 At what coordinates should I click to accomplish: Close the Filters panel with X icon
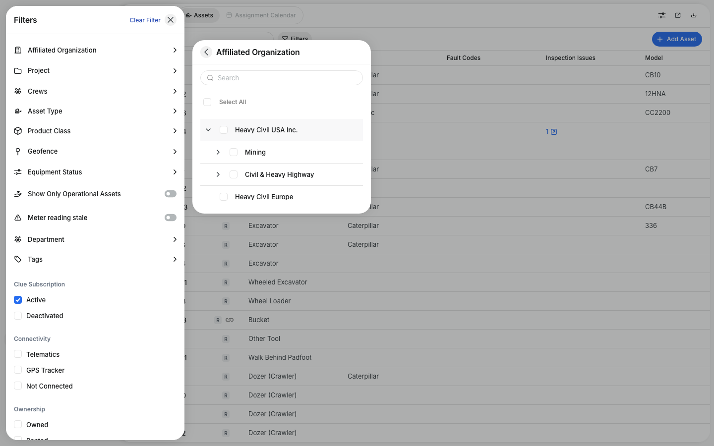(171, 20)
